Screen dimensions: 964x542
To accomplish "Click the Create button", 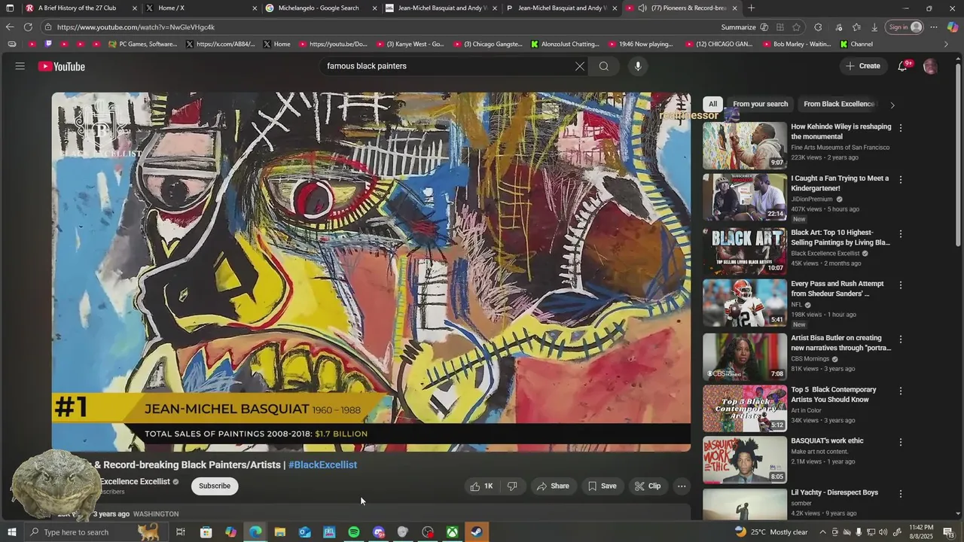I will click(x=862, y=66).
